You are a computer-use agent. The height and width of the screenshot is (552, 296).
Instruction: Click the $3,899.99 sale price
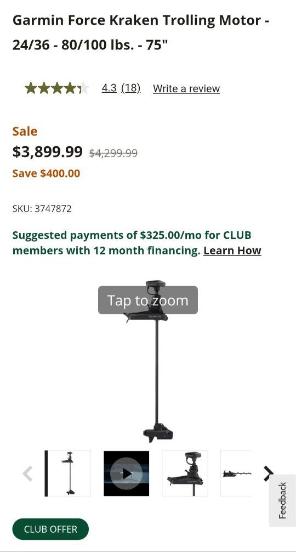coord(47,152)
